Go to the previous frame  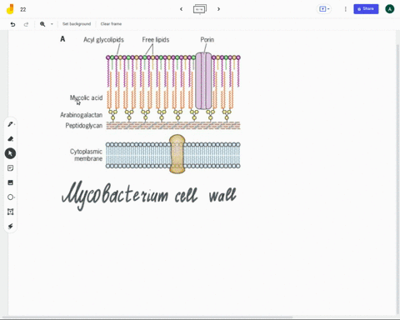click(181, 9)
